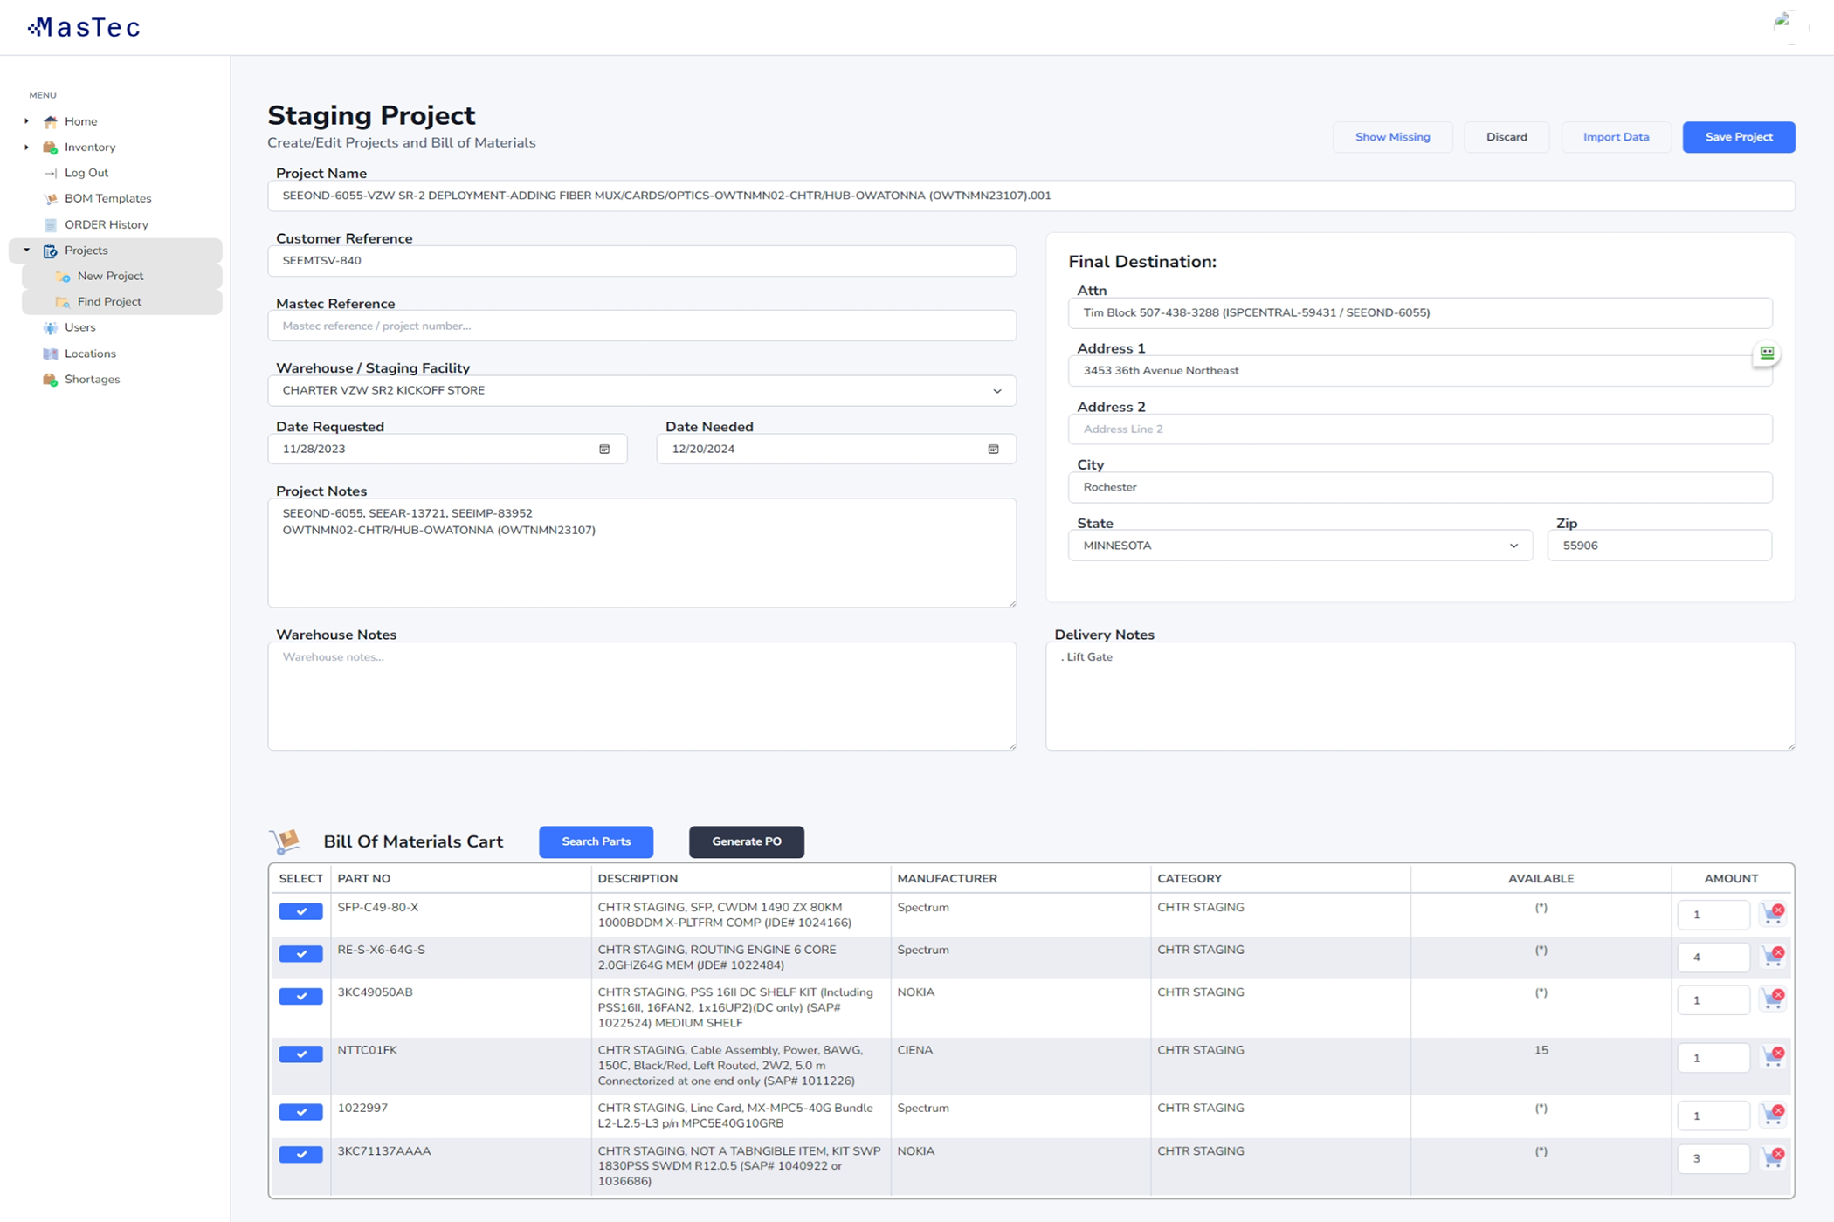Open Locations menu item
This screenshot has width=1834, height=1222.
pyautogui.click(x=90, y=354)
